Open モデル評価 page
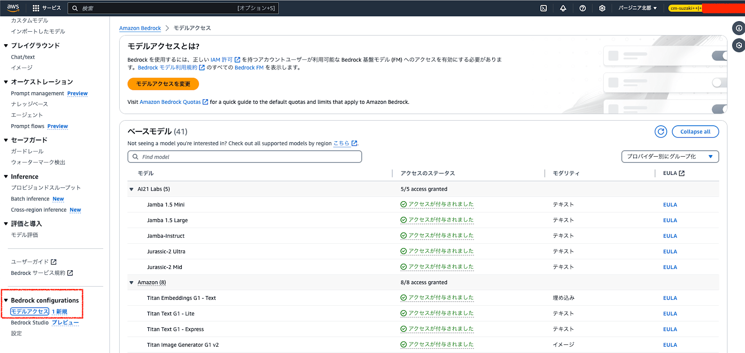 25,235
